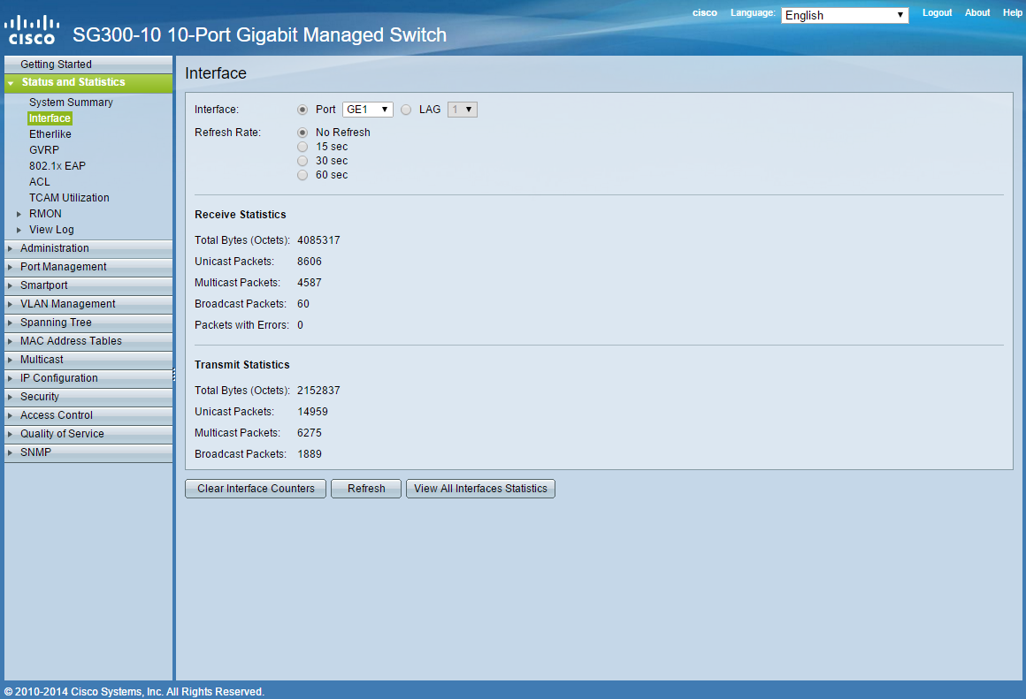The width and height of the screenshot is (1026, 699).
Task: Open the 802.1x EAP page
Action: (57, 166)
